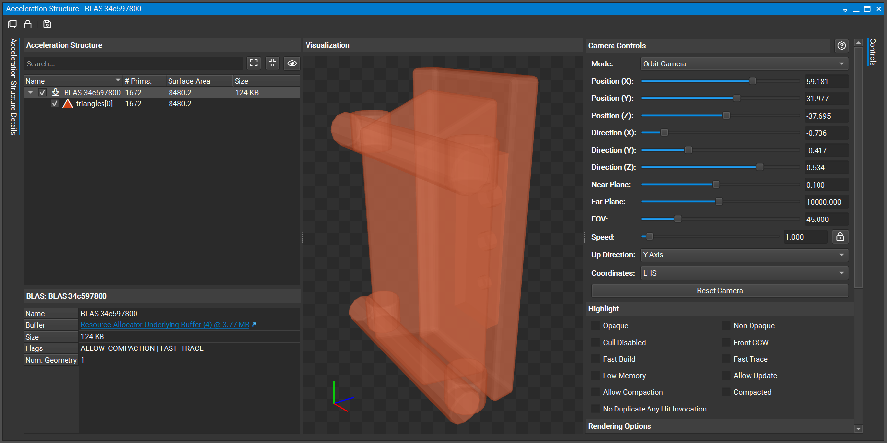Click the Direction (X) slider handle
This screenshot has width=887, height=443.
pyautogui.click(x=664, y=132)
